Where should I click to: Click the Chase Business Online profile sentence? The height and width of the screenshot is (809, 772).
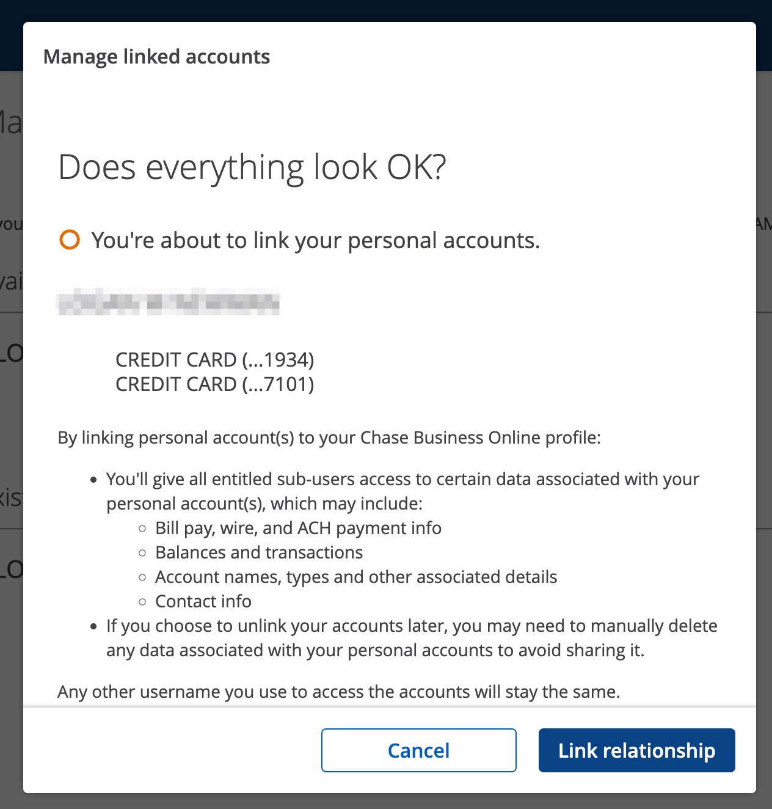329,437
